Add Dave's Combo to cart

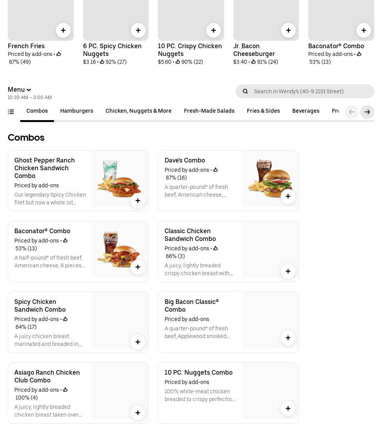288,196
